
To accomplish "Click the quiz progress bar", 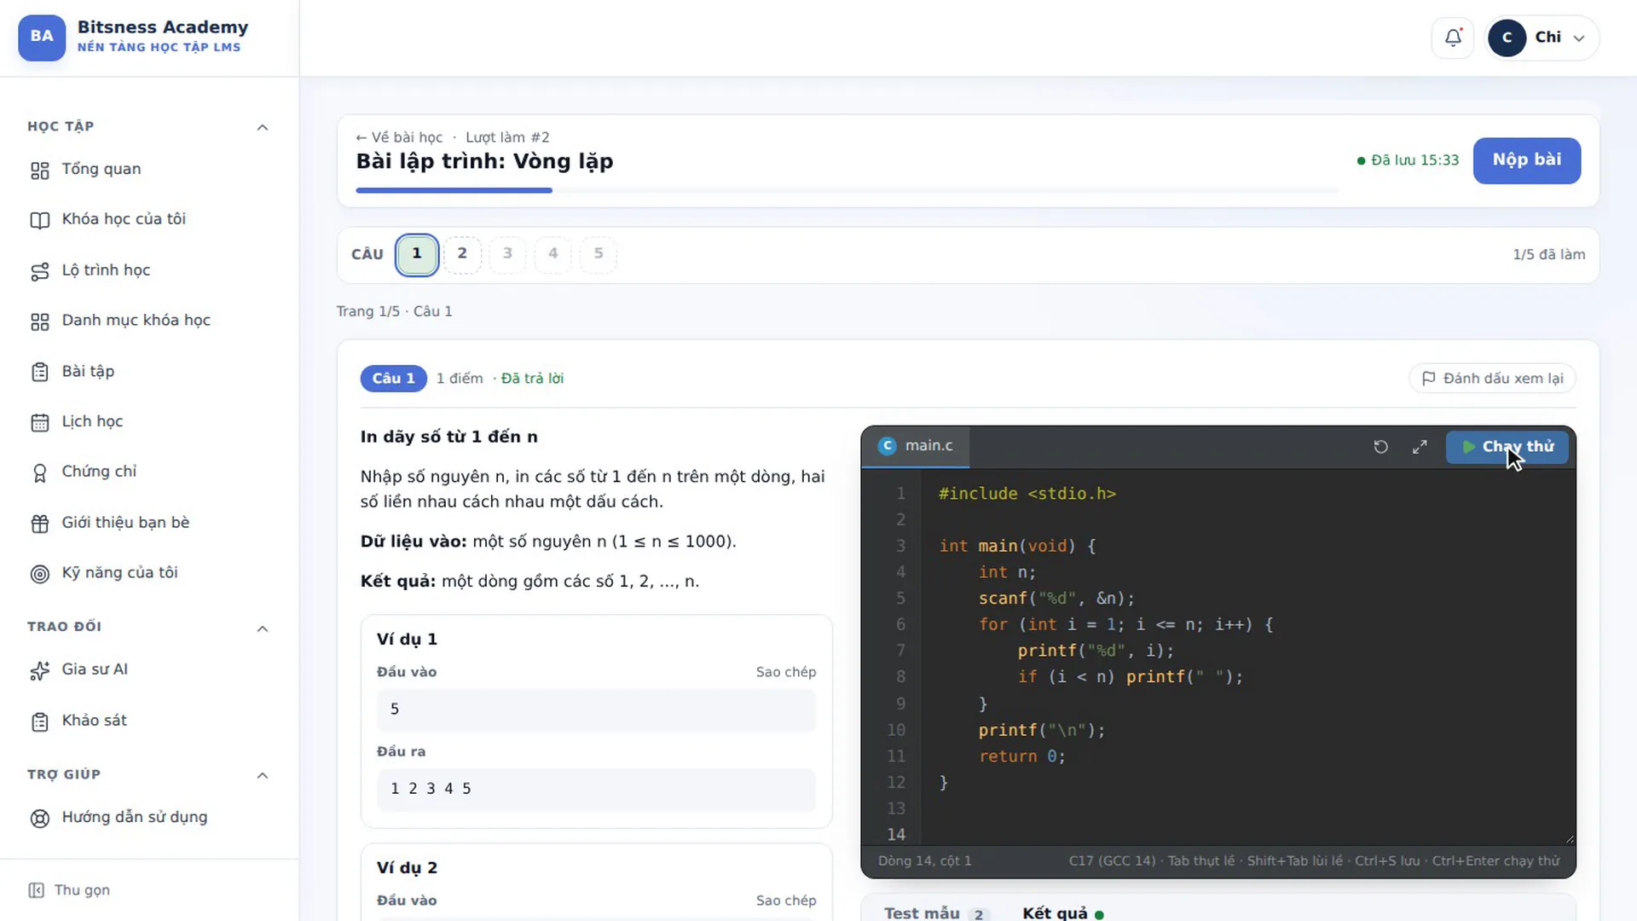I will pos(847,190).
